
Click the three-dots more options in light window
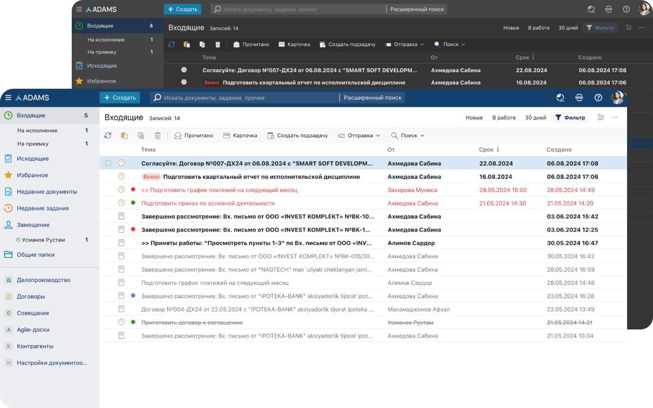click(615, 117)
